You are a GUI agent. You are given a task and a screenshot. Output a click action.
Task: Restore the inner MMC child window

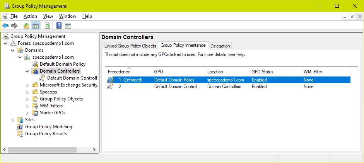(352, 17)
